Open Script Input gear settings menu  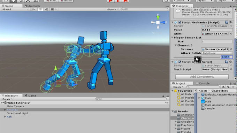[231, 62]
